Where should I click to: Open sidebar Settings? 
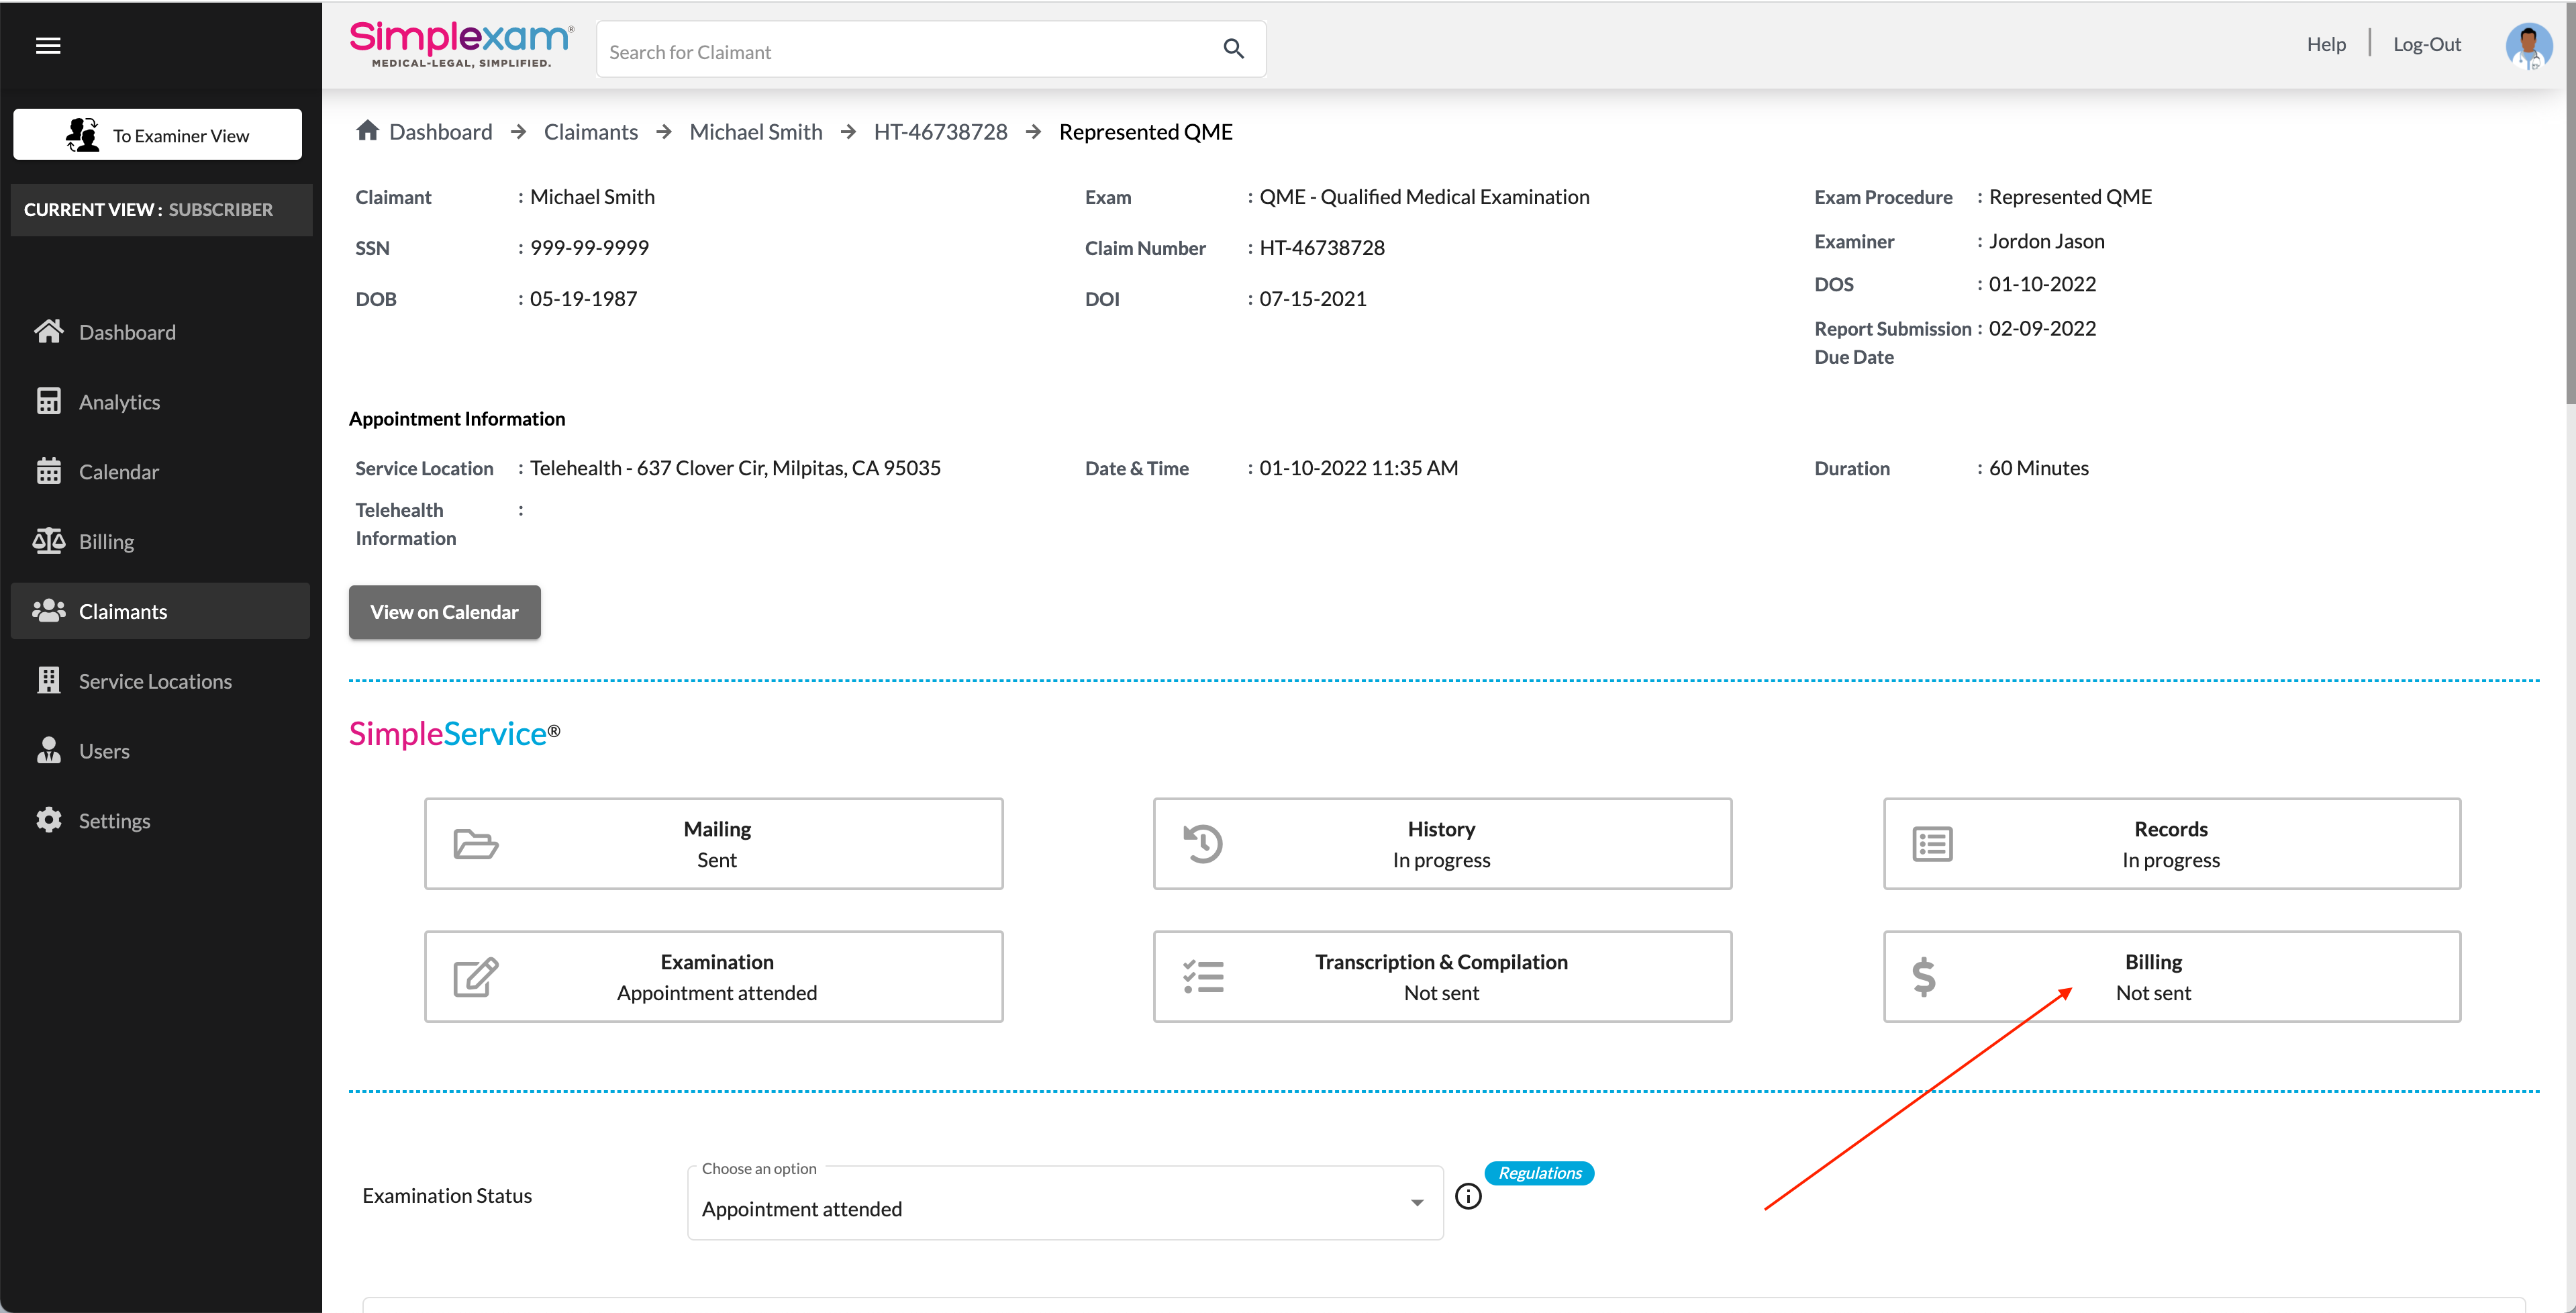pos(114,821)
